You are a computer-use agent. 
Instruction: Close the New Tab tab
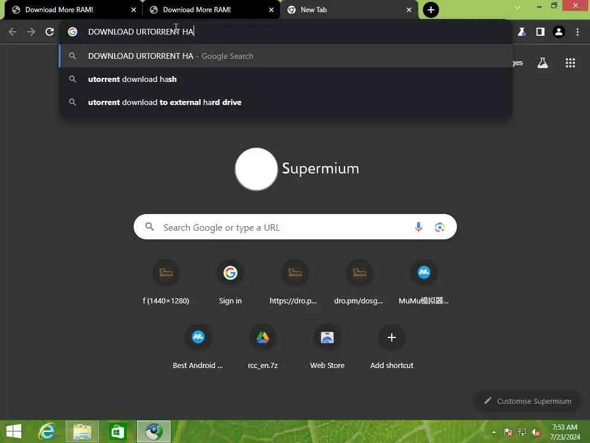point(409,10)
